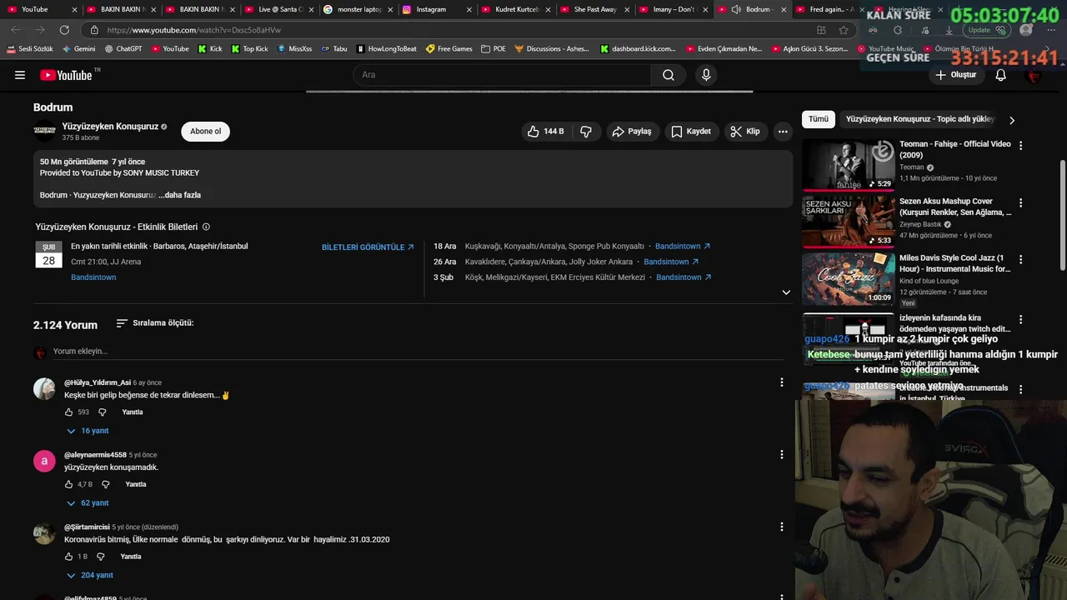Dislike Hülya_Yıldırım_Asi's comment

103,412
